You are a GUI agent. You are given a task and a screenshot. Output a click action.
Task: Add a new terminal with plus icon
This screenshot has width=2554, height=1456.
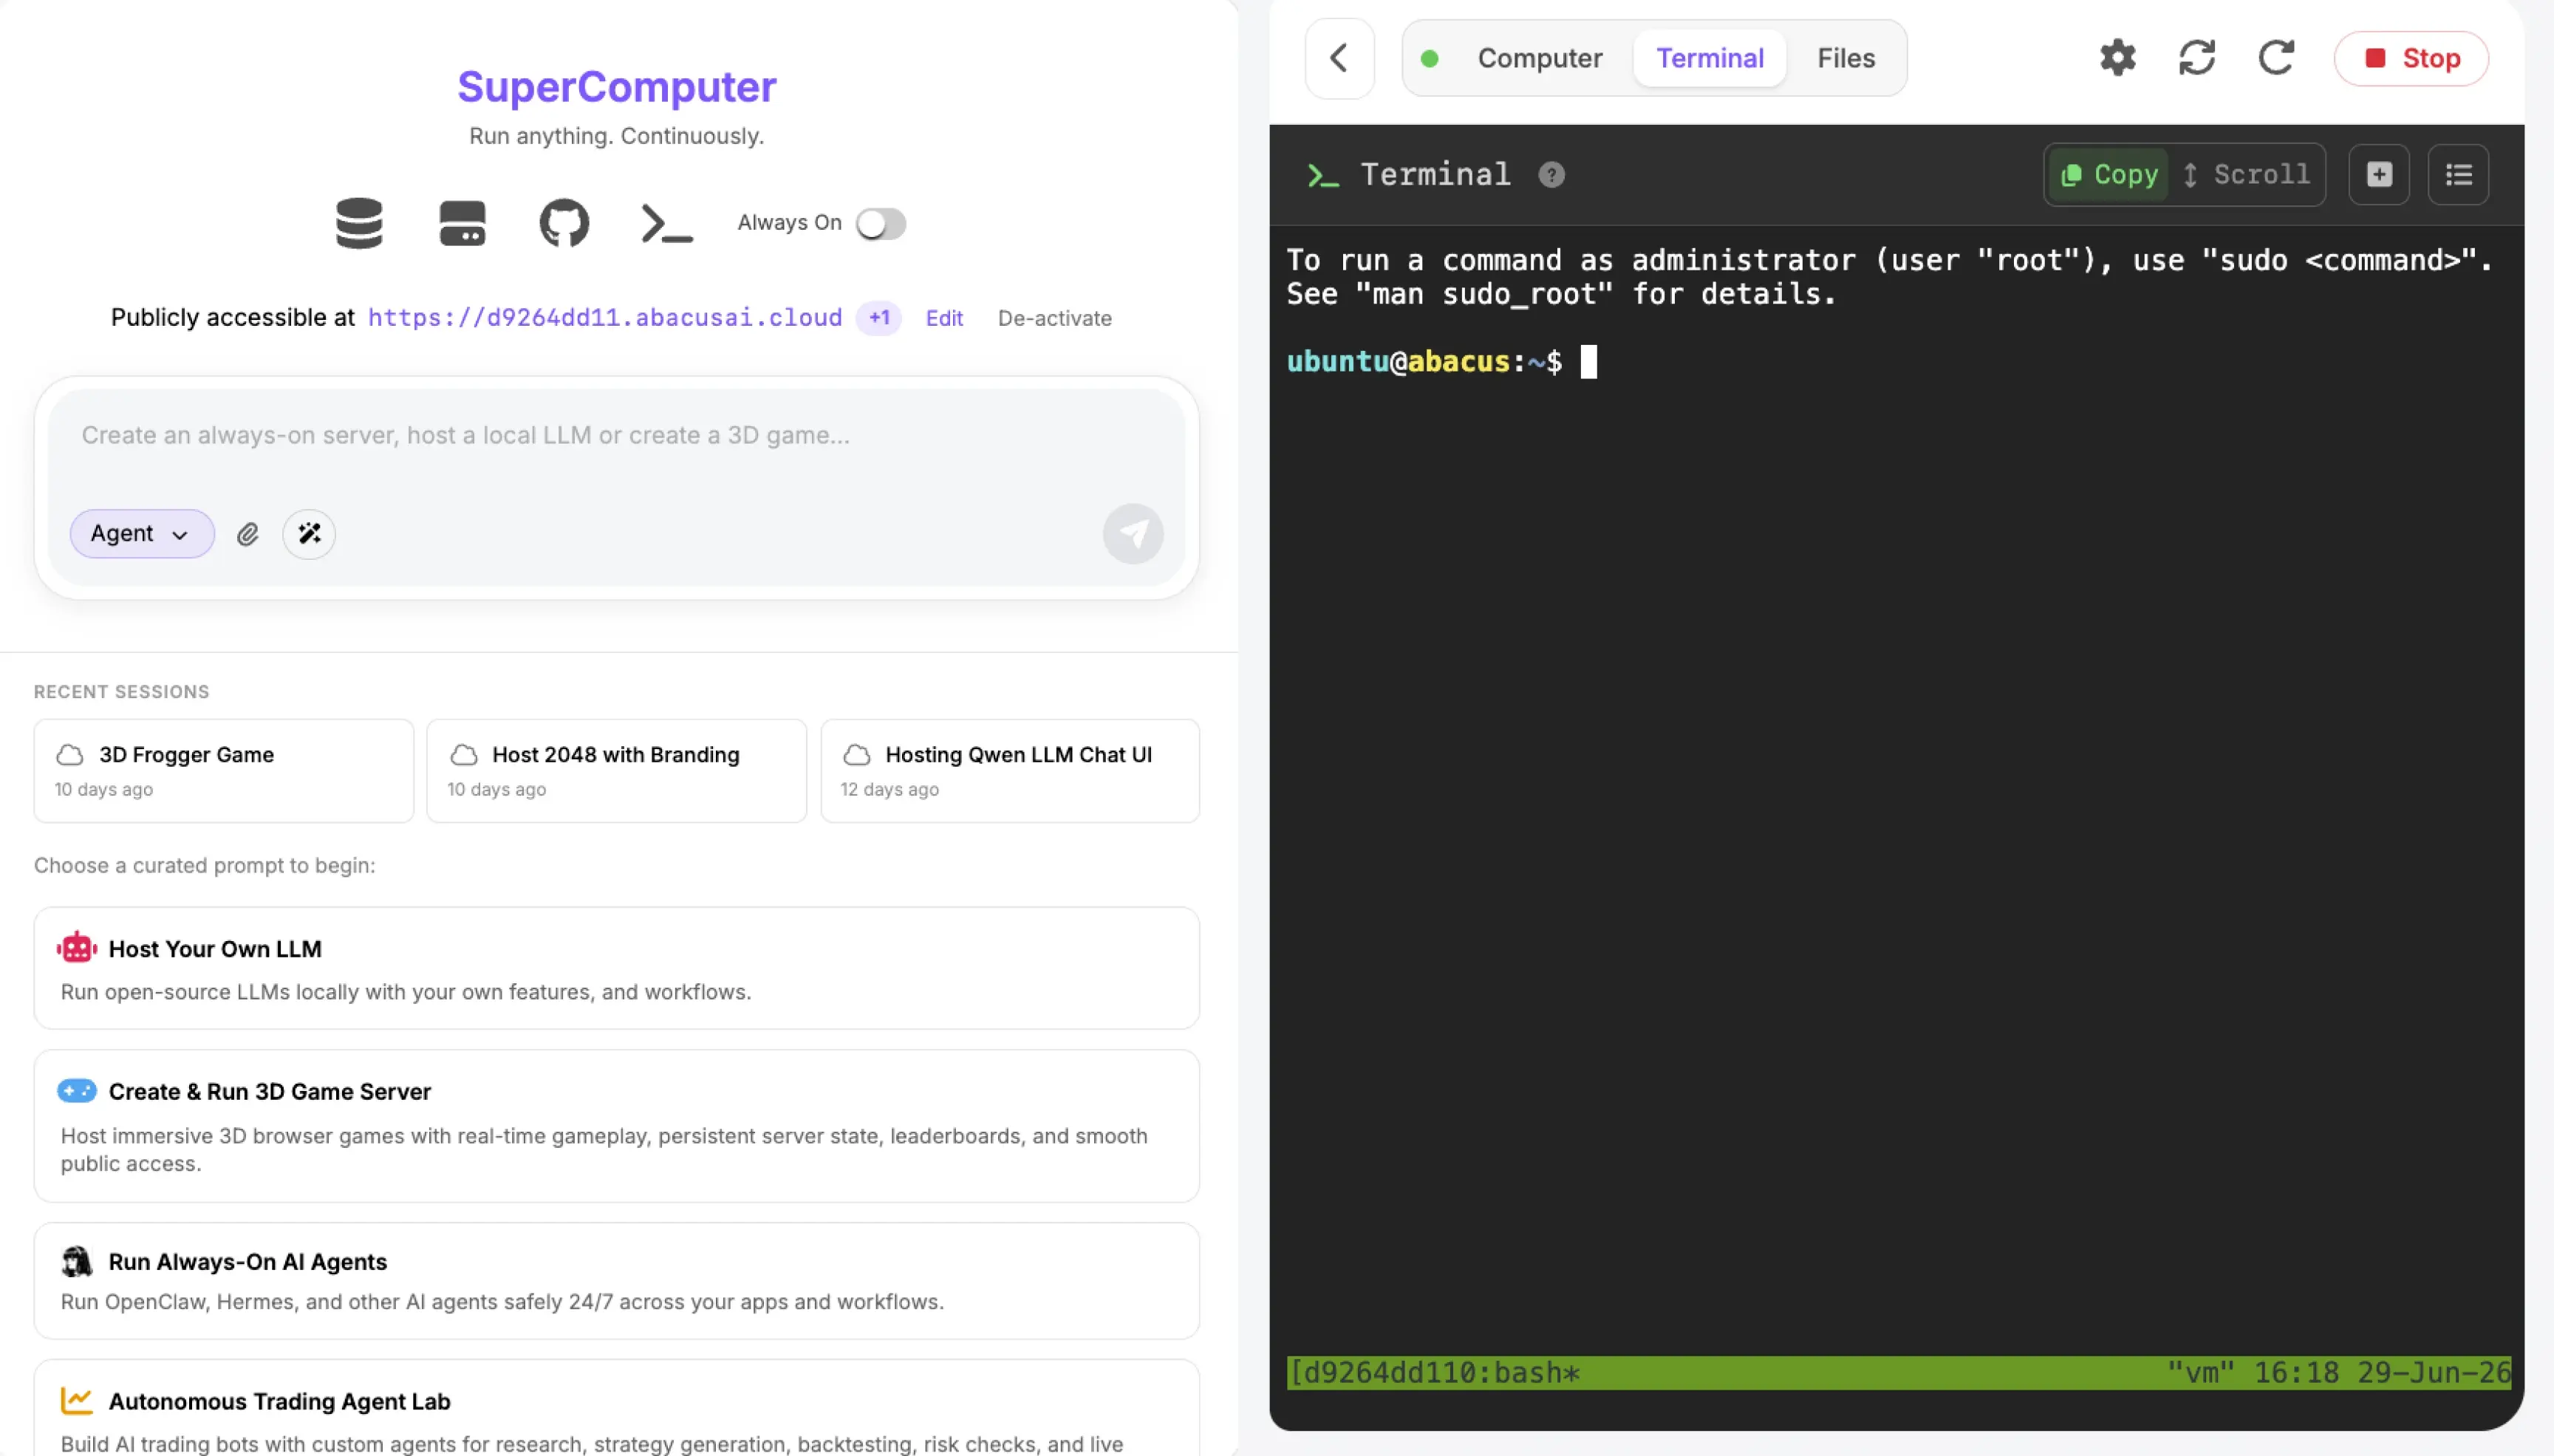point(2379,175)
